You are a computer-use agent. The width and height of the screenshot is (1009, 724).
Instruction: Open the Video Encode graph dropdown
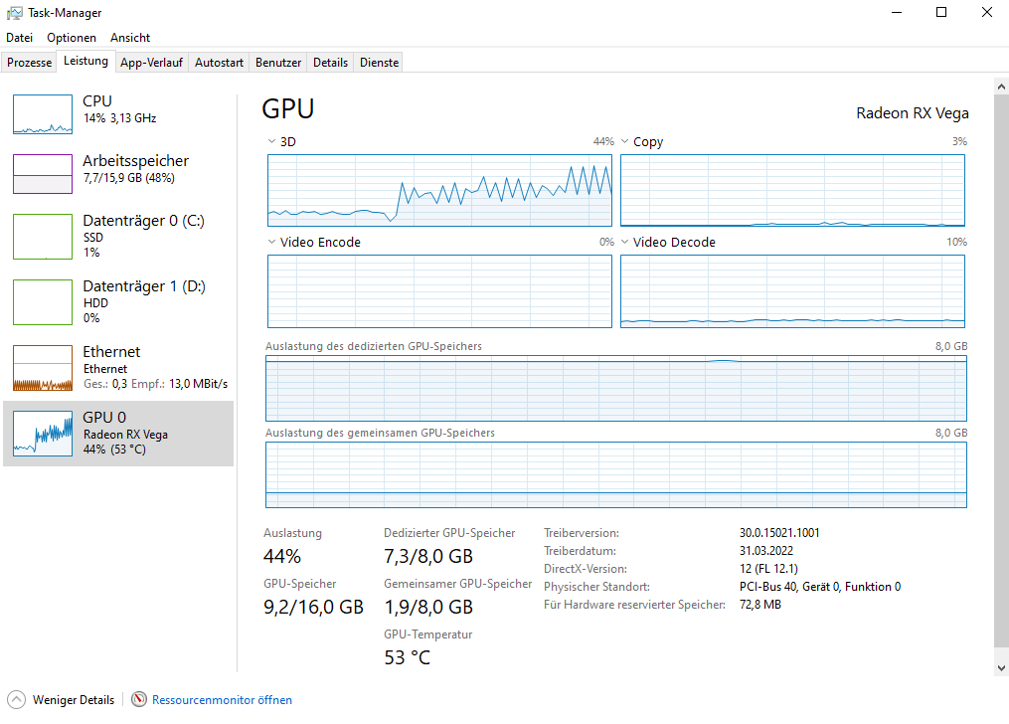click(272, 242)
